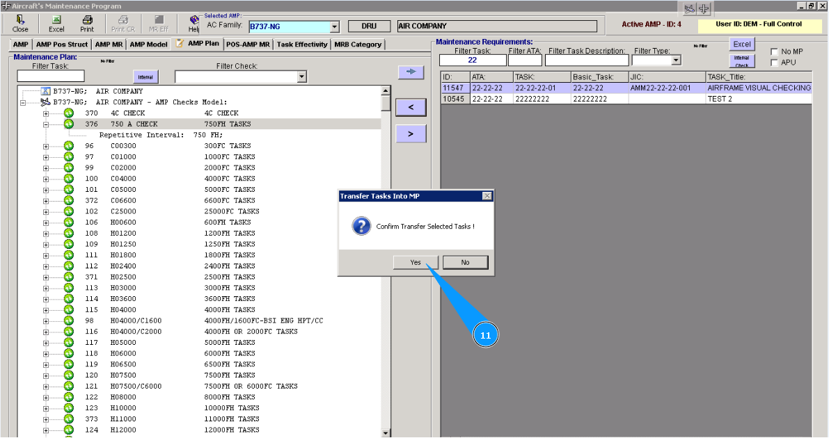The height and width of the screenshot is (438, 829).
Task: Click the blue right-arrow transfer icon
Action: (411, 72)
